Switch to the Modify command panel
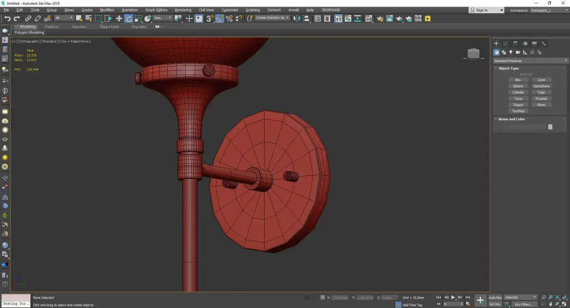570x308 pixels. (x=506, y=44)
